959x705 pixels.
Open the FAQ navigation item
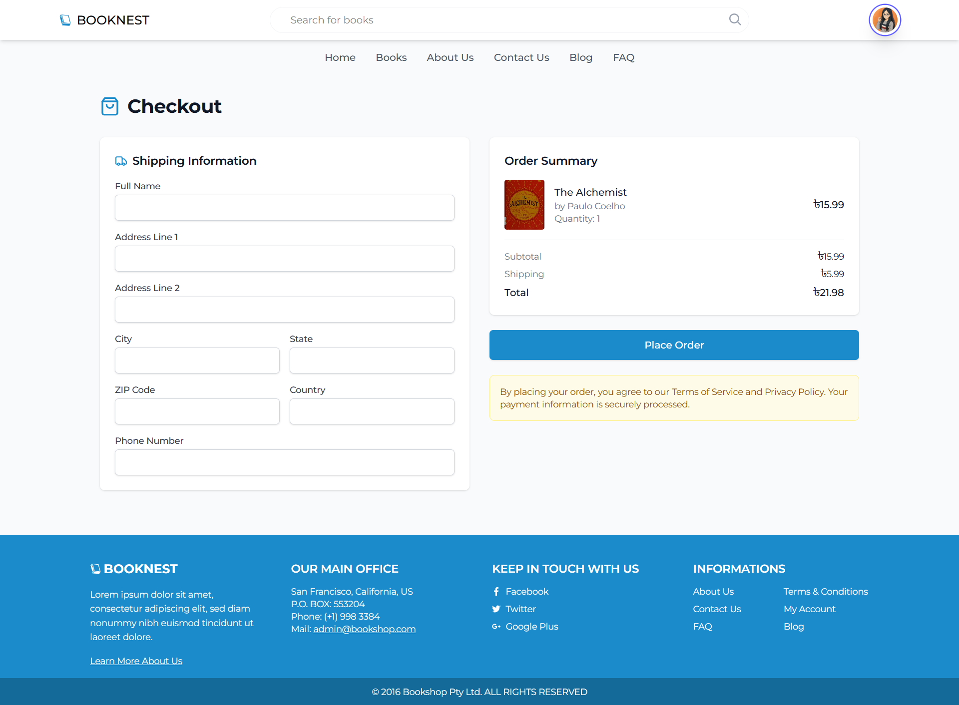623,57
